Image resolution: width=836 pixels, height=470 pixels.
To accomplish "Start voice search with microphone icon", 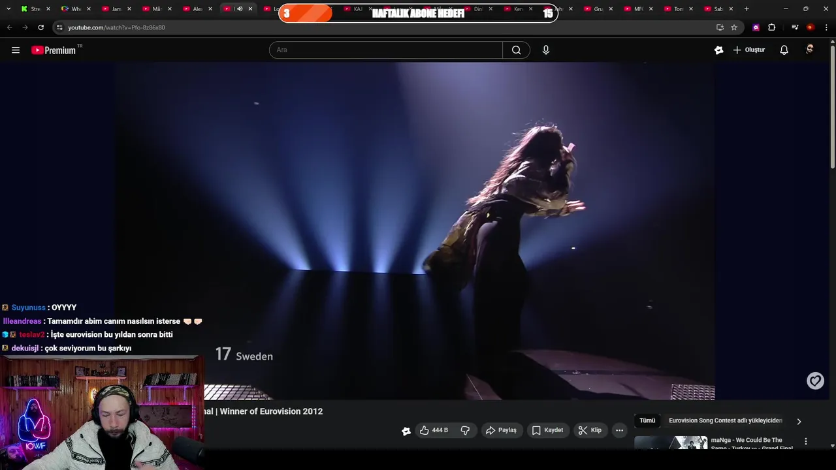I will [546, 50].
